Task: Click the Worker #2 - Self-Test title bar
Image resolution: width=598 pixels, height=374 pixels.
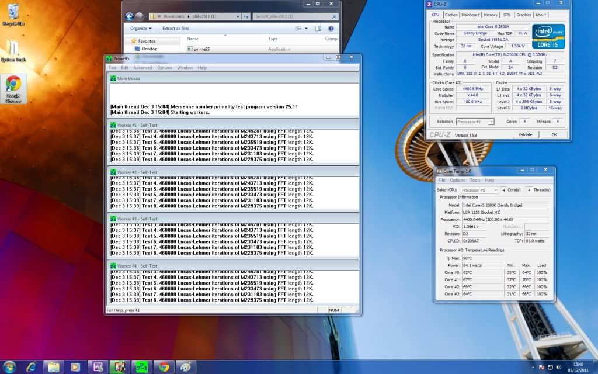Action: coord(233,172)
